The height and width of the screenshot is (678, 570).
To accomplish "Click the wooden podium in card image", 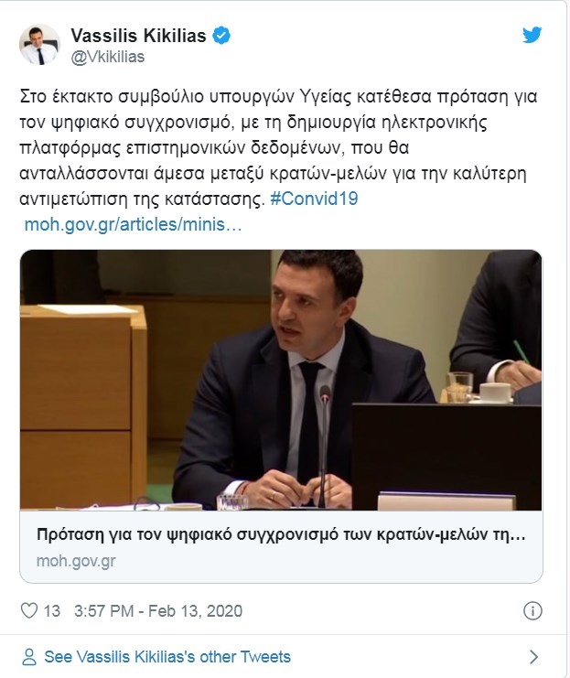I will (83, 404).
